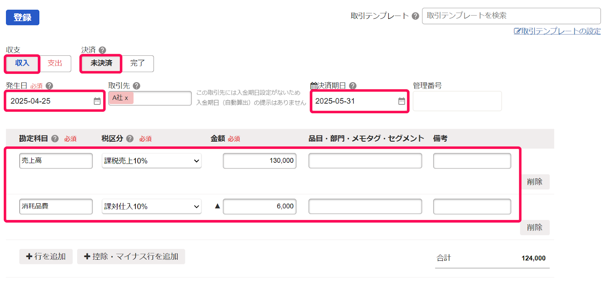Click the 品目・部門・メモタグ・セグメント header
The width and height of the screenshot is (605, 282).
point(366,139)
